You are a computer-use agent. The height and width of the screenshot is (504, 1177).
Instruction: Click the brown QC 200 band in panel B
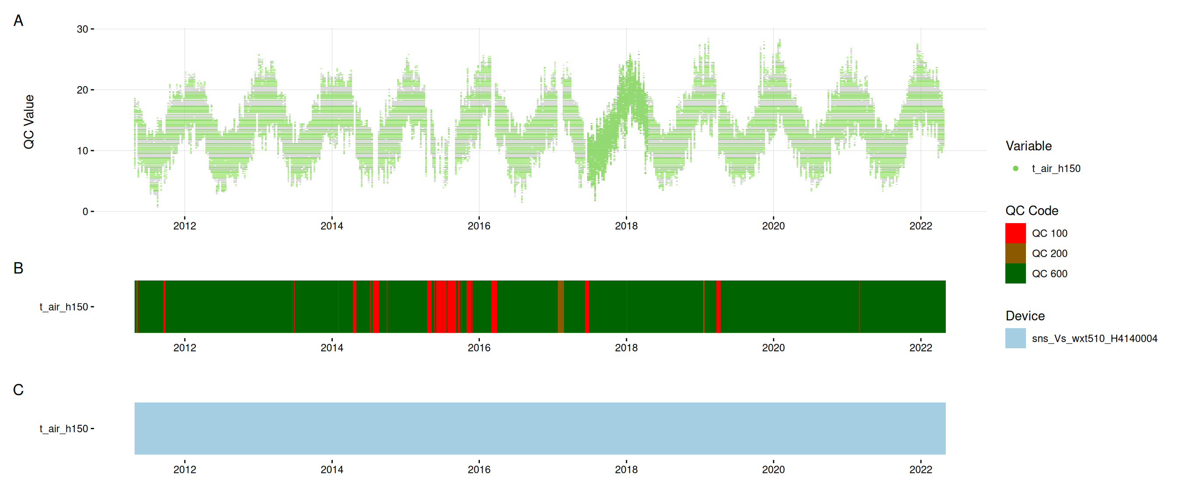[560, 306]
